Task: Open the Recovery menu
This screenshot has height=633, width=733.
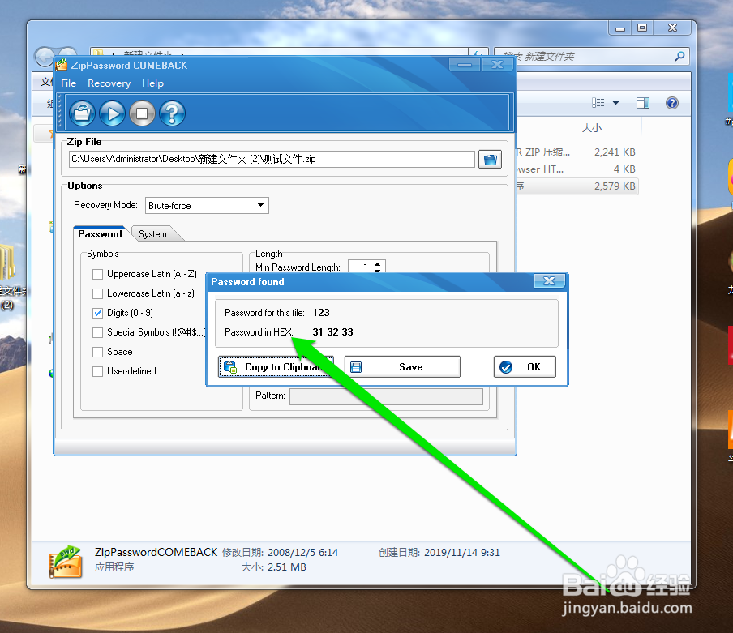Action: click(x=109, y=83)
